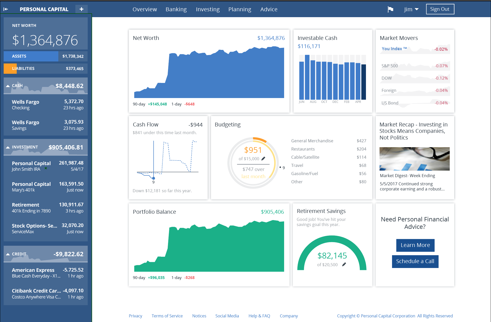Screen dimensions: 491x322
Task: Toggle the sidebar collapse arrow icon
Action: click(6, 9)
